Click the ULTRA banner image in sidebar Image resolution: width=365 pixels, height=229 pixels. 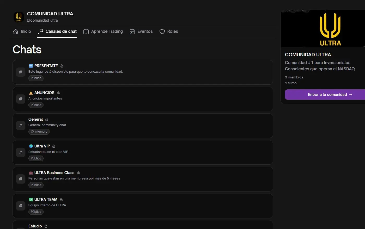pyautogui.click(x=323, y=29)
